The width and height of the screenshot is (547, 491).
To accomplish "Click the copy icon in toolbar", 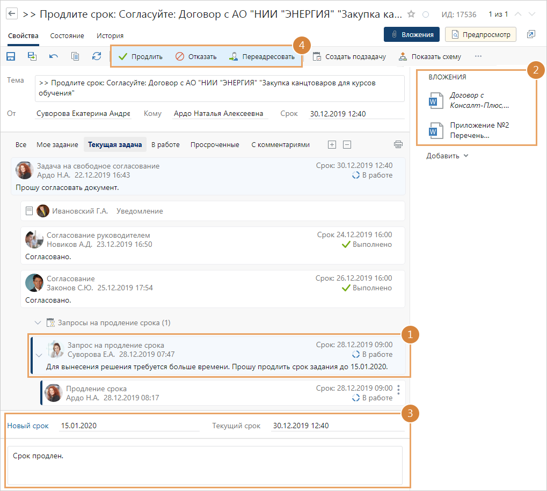I will point(75,56).
